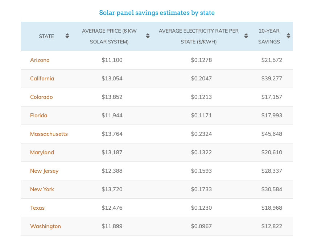Select Massachusetts savings $45,648
The height and width of the screenshot is (243, 313).
(272, 134)
